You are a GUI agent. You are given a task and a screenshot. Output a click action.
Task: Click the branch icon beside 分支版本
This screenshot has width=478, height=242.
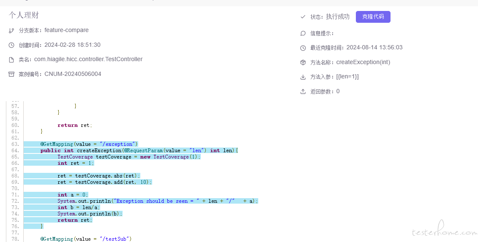(x=11, y=30)
